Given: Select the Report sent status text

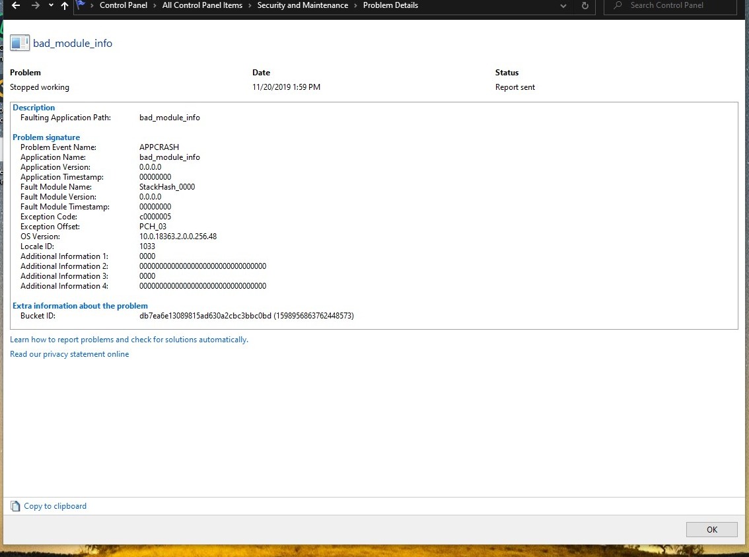Looking at the screenshot, I should point(515,87).
